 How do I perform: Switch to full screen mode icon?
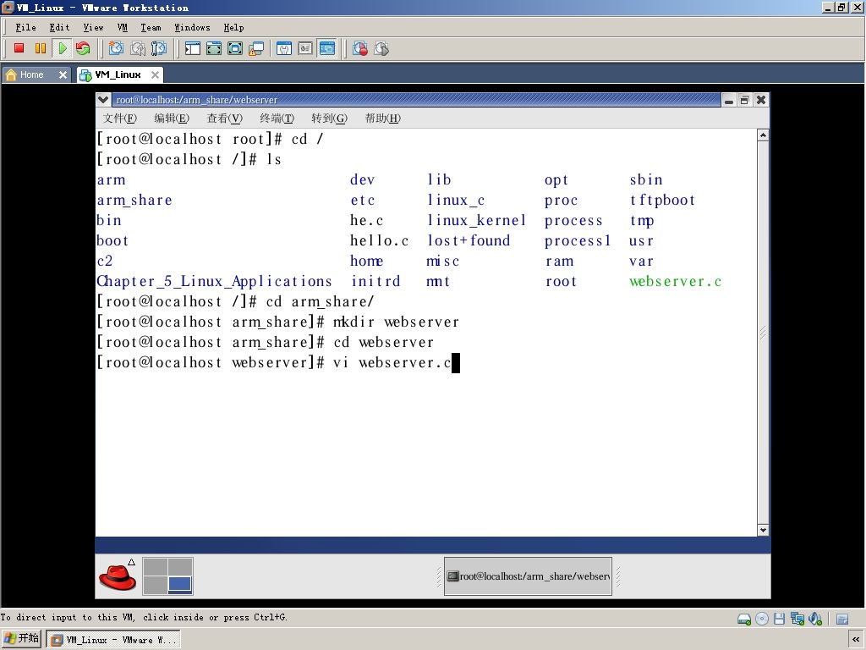[214, 48]
